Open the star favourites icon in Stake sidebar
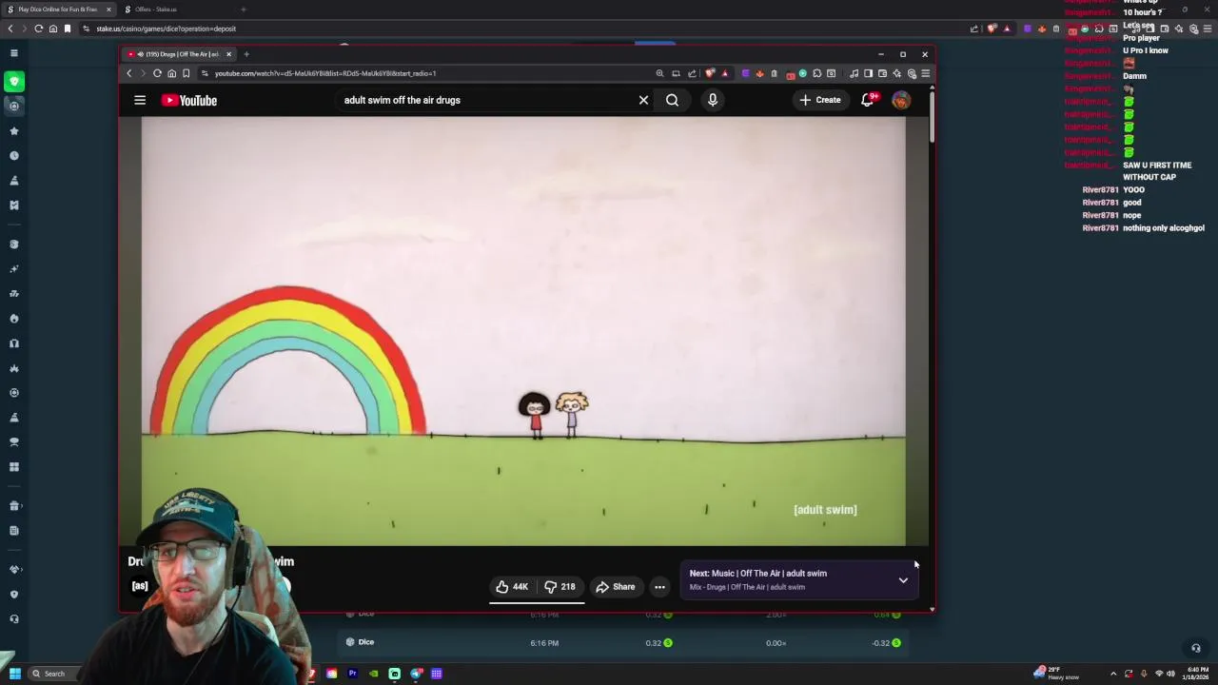 pyautogui.click(x=13, y=130)
